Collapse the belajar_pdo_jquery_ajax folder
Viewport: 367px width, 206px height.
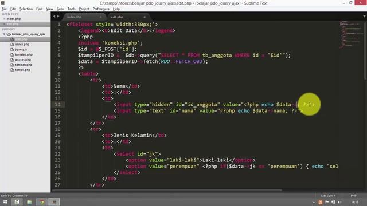click(x=4, y=34)
